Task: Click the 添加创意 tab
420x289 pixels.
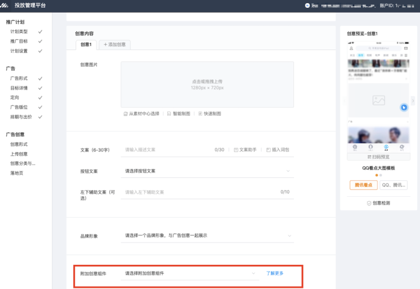Action: point(114,45)
